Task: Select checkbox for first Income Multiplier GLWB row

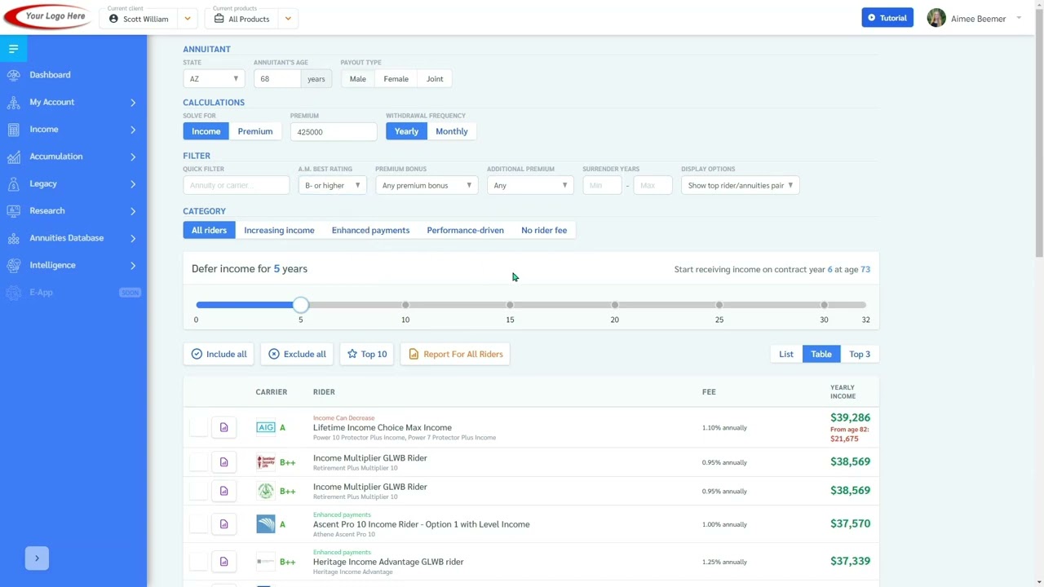Action: coord(198,462)
